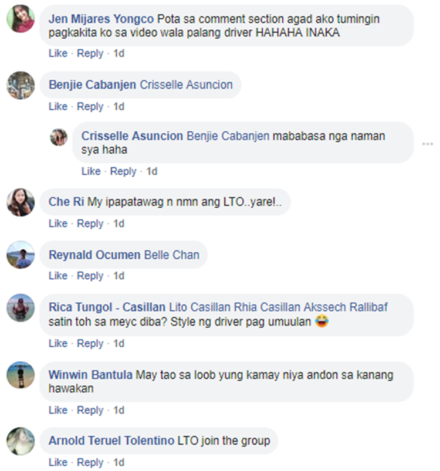This screenshot has height=471, width=440.
Task: Open tagged Belle Chan profile link
Action: point(172,255)
